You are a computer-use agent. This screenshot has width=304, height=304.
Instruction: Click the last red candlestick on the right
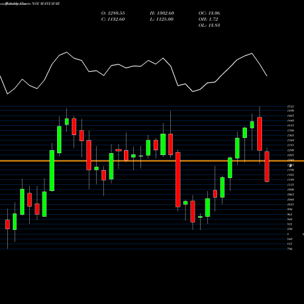(267, 167)
